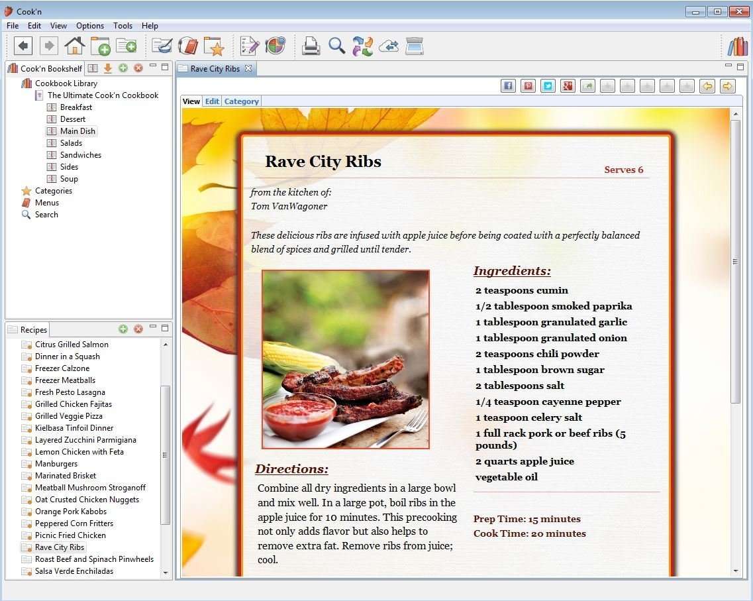Select Categories in the bookshelf tree

click(53, 191)
